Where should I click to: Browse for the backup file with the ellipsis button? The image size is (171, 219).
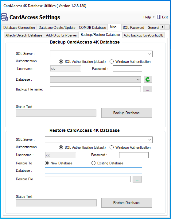click(147, 89)
